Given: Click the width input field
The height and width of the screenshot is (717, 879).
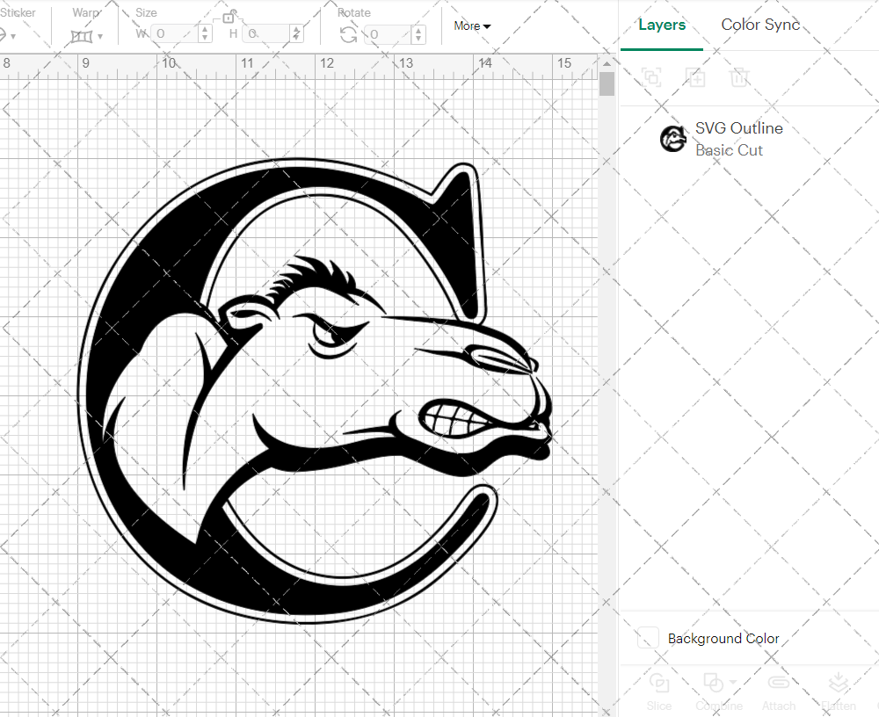Looking at the screenshot, I should 176,33.
